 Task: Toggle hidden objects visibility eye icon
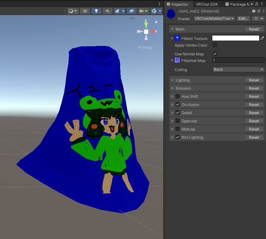pyautogui.click(x=132, y=11)
